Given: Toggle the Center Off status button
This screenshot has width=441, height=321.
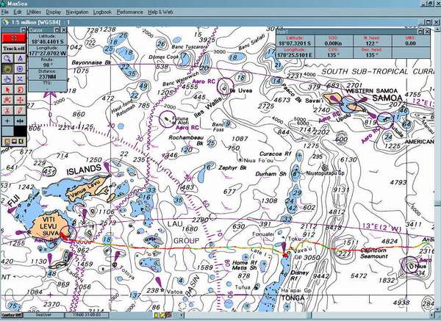Looking at the screenshot, I should click(x=12, y=315).
